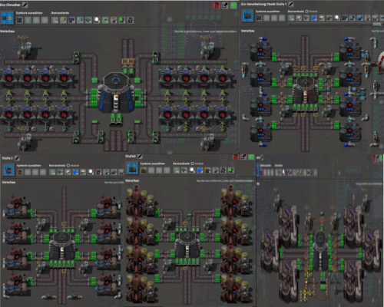Click the white round component in Erz-Crusher list
Image resolution: width=384 pixels, height=307 pixels.
click(x=97, y=20)
